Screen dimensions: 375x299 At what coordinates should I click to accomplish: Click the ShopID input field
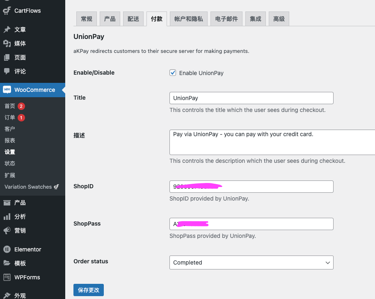(x=252, y=187)
